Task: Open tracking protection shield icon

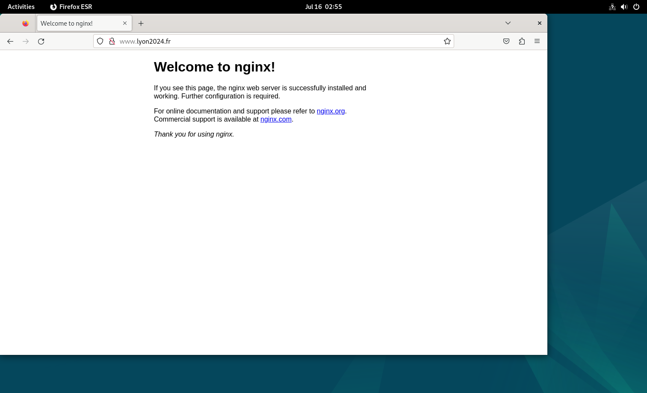Action: click(x=100, y=41)
